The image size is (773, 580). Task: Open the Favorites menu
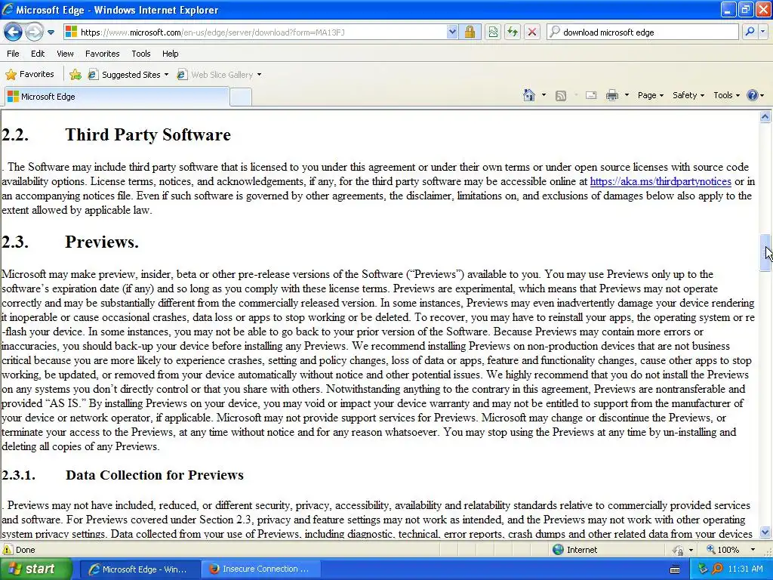coord(102,54)
